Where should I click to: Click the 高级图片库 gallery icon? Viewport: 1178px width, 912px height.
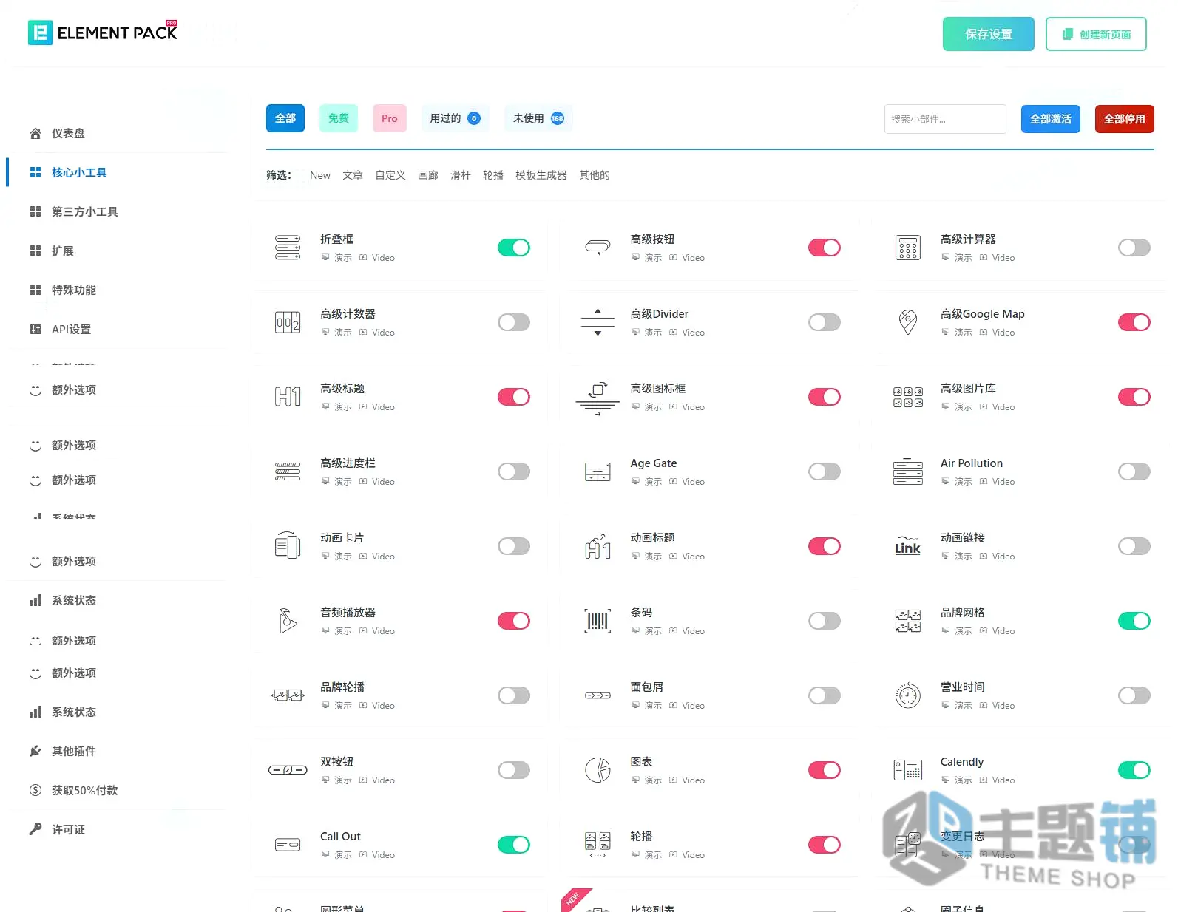(908, 397)
